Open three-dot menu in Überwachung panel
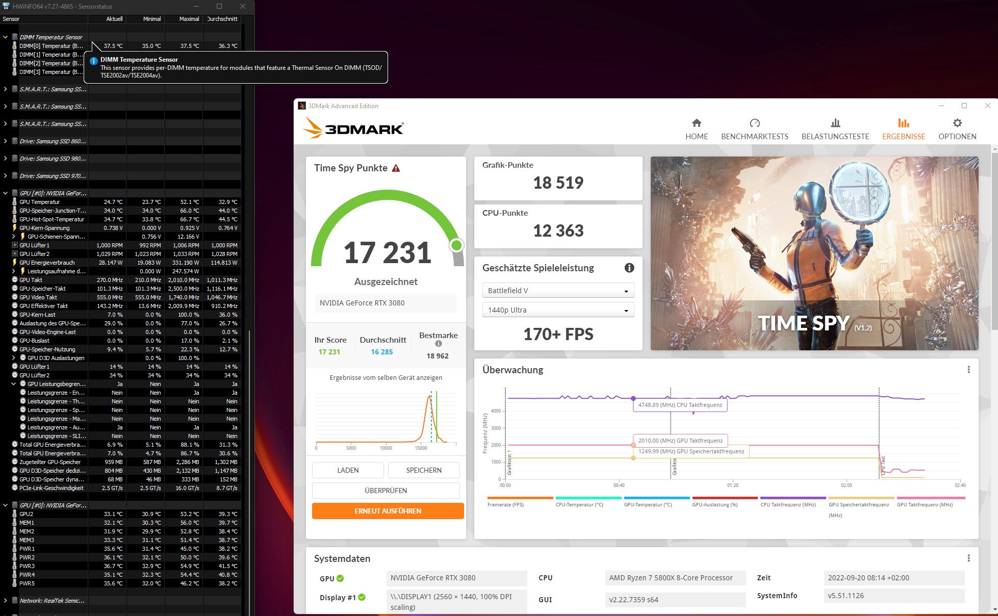 (x=968, y=370)
